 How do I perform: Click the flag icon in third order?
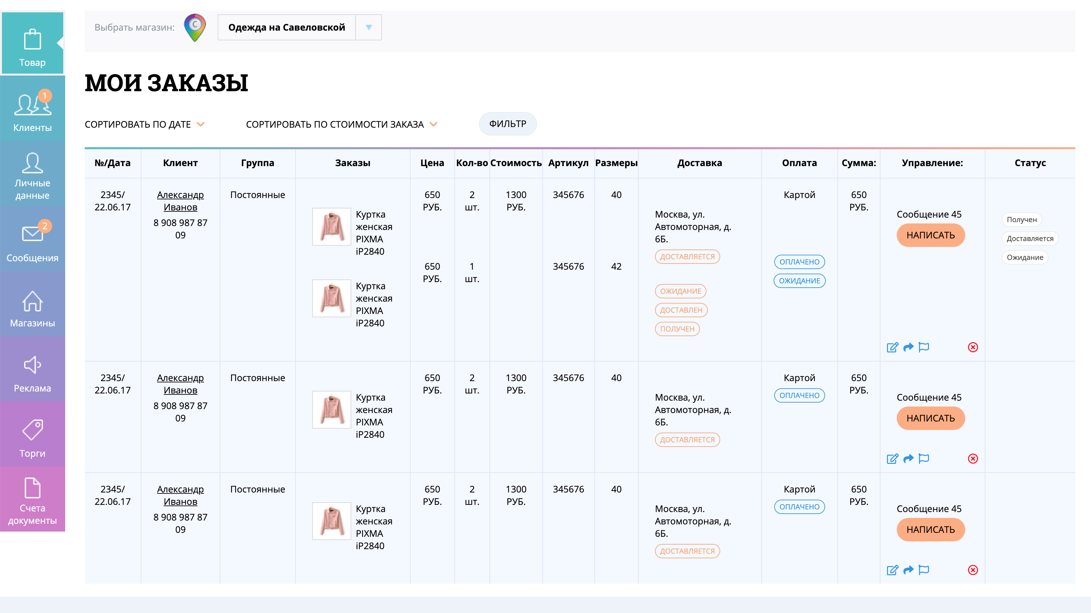tap(924, 570)
